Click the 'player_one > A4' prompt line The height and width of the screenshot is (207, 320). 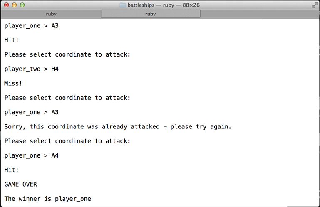tap(32, 155)
